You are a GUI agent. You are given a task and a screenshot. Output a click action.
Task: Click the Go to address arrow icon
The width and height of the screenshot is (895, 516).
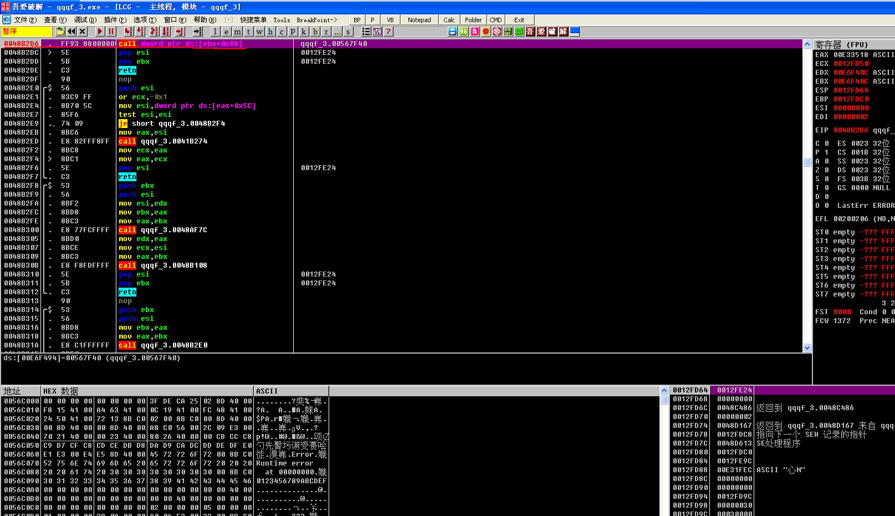point(197,32)
